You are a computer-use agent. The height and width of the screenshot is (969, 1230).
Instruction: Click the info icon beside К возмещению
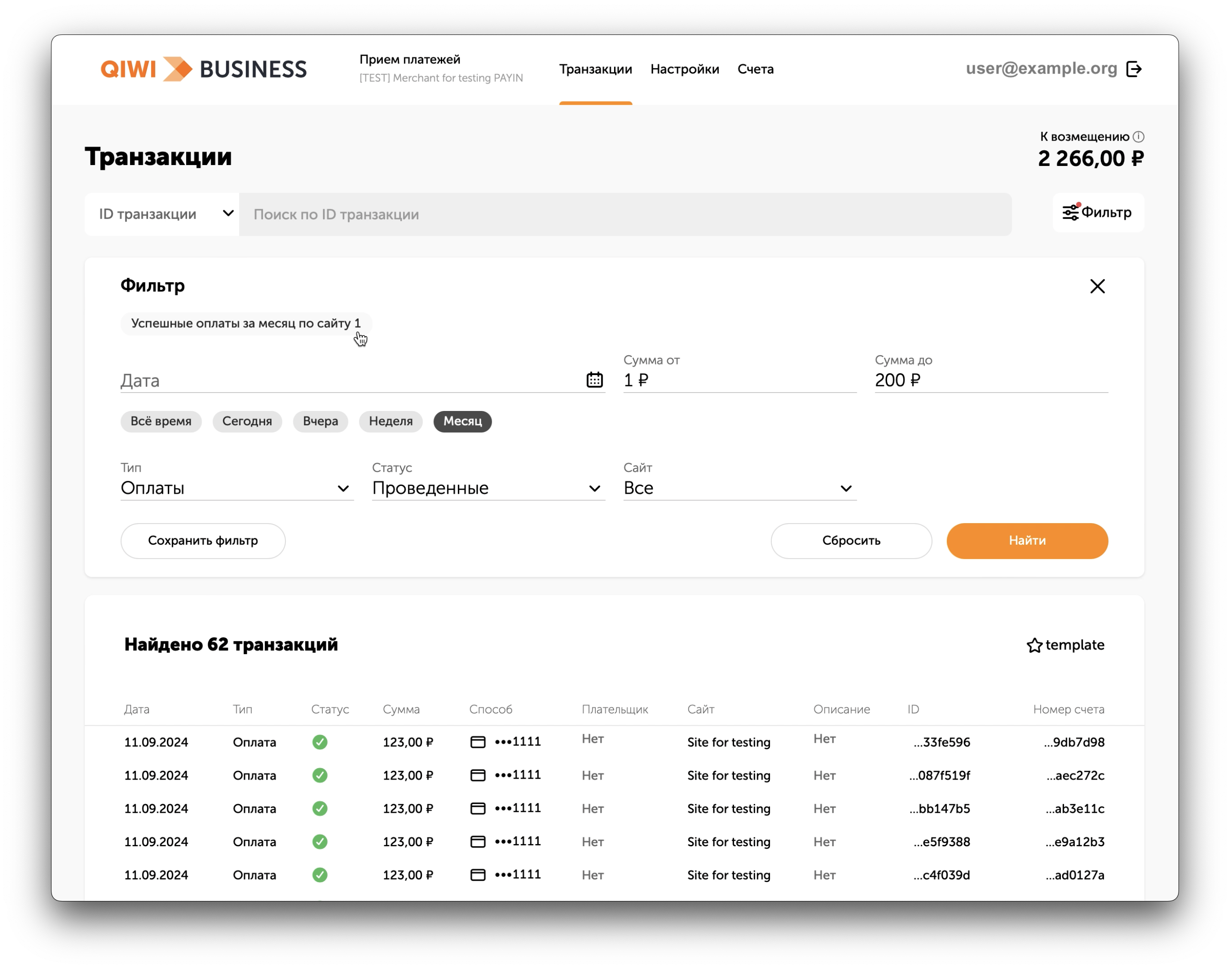[x=1138, y=137]
